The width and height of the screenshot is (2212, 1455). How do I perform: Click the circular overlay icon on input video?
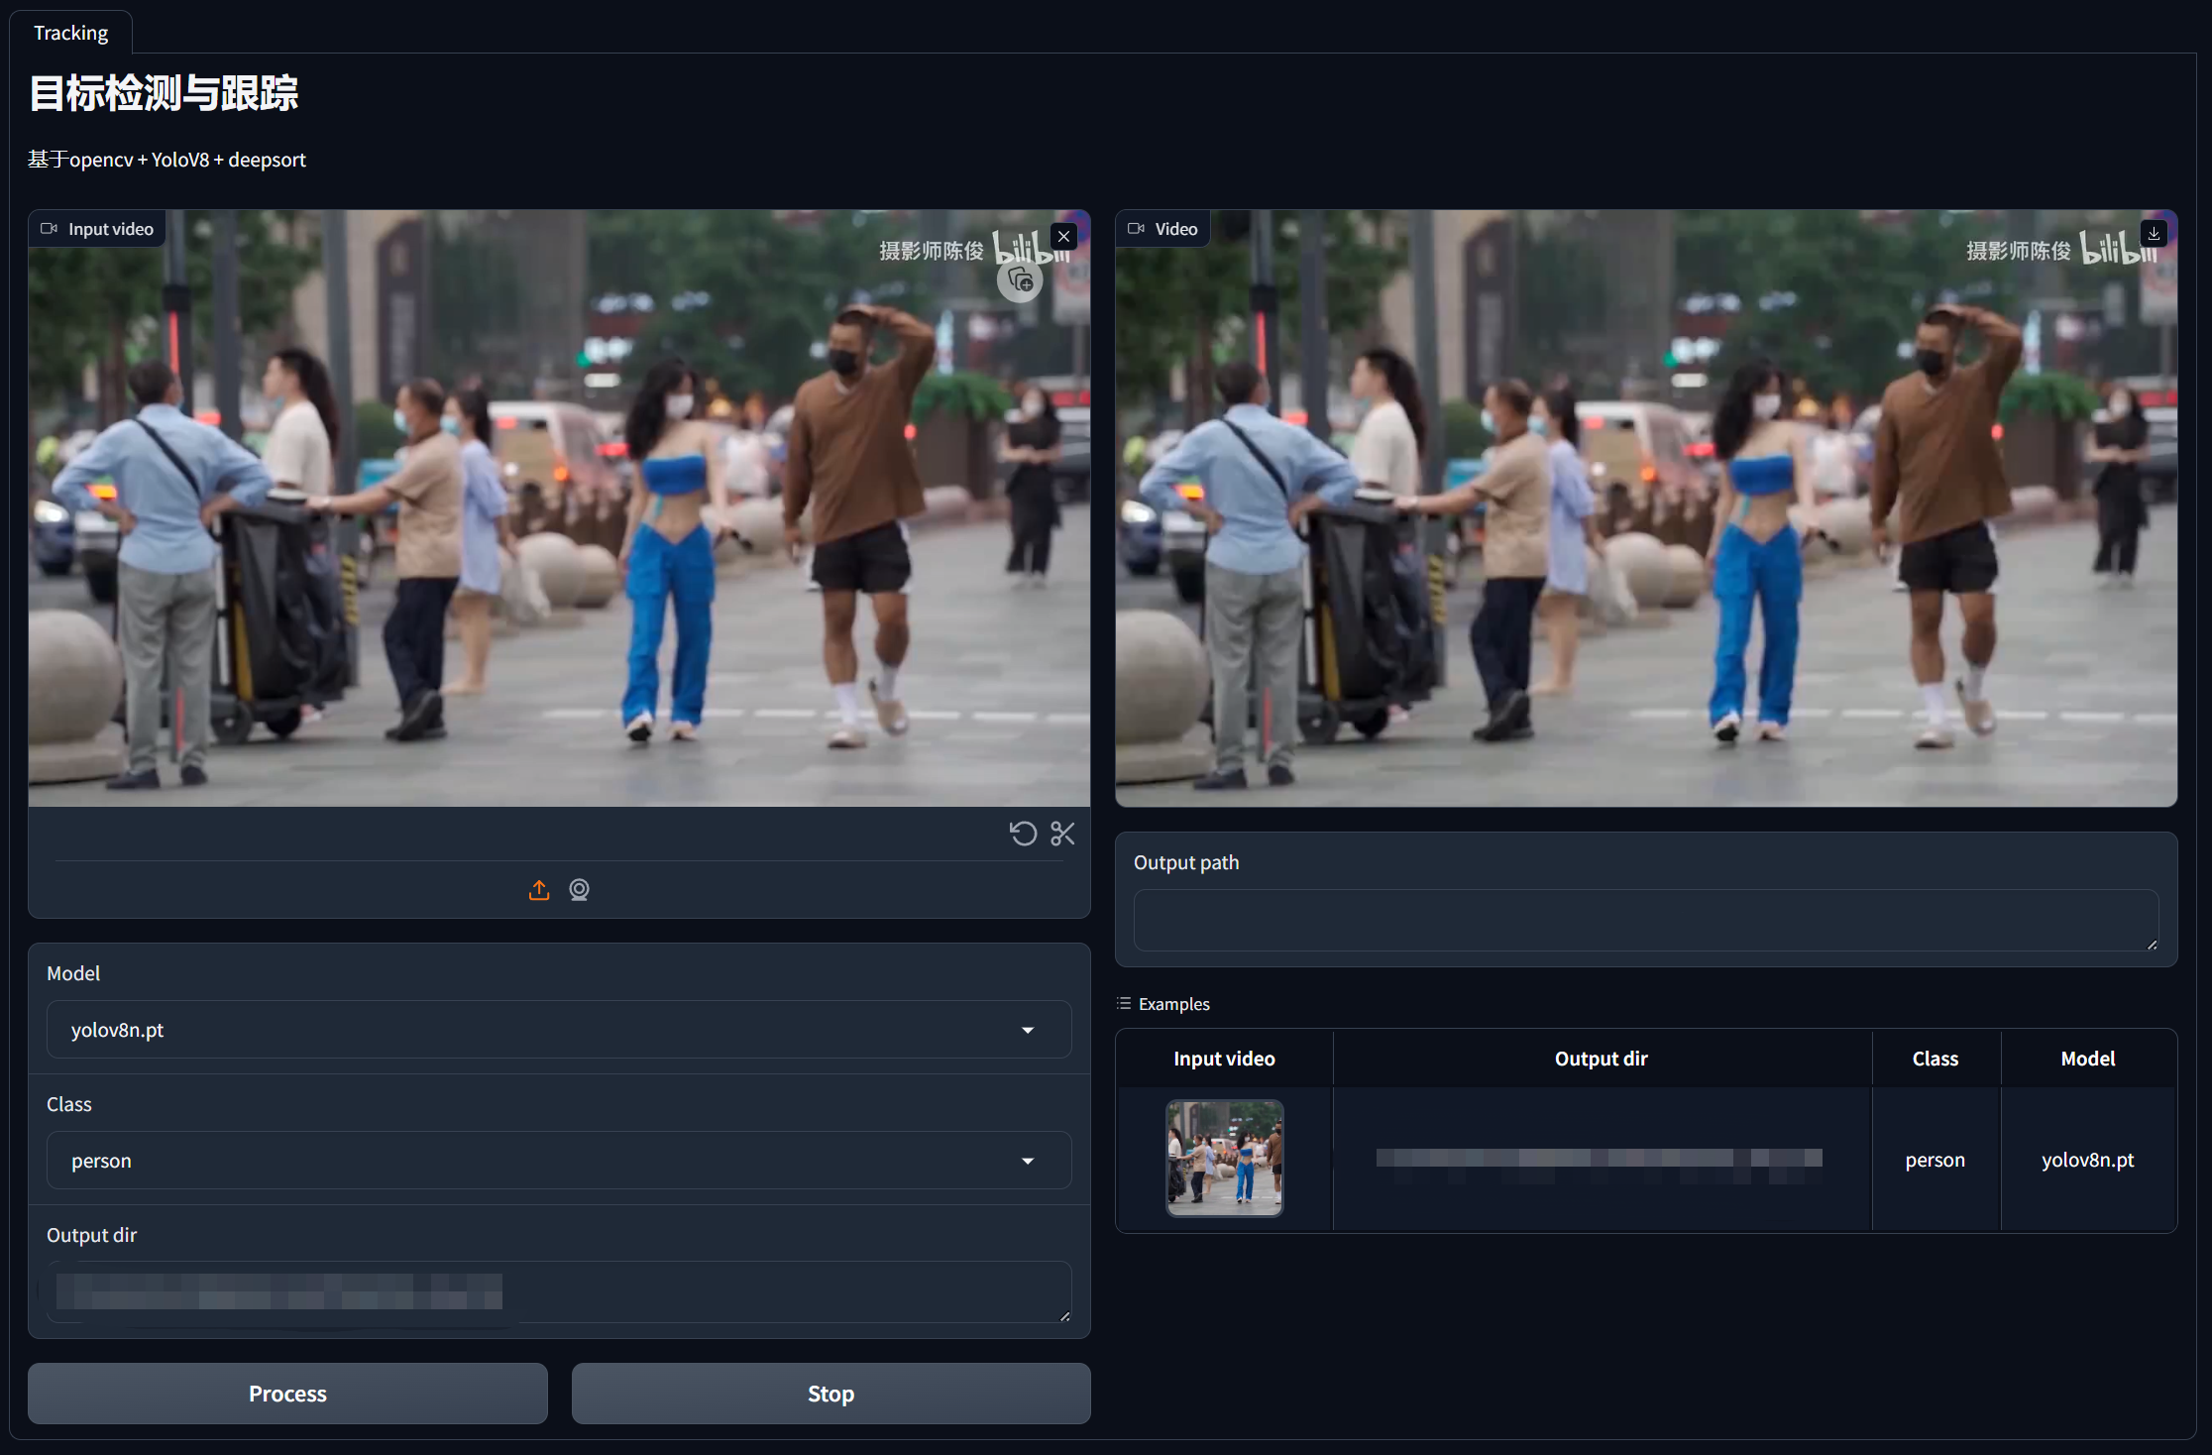pos(1020,282)
